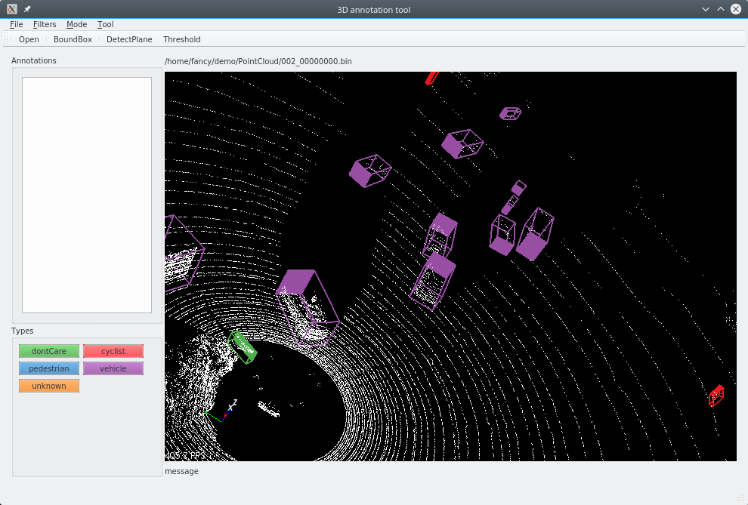Choose the red cyclist type

tap(113, 351)
